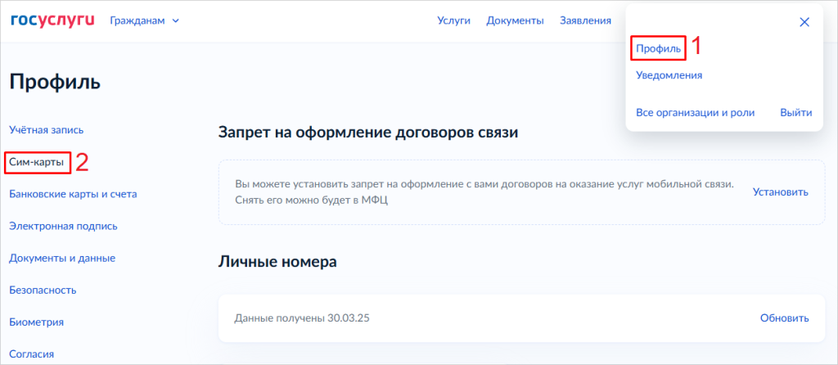Click the Госуслуги logo
The height and width of the screenshot is (365, 838).
(x=53, y=20)
